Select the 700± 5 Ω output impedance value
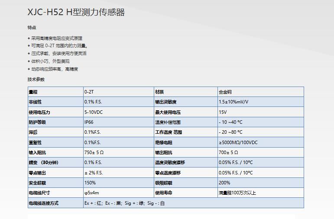The width and height of the screenshot is (334, 219). [228, 152]
